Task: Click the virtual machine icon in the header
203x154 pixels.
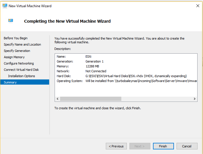Action: click(x=11, y=21)
